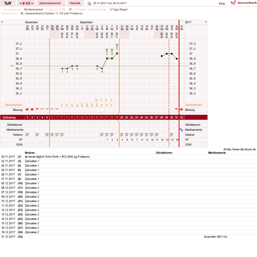Click the Folio Forte note text
This screenshot has height=257, width=257.
tap(57, 157)
